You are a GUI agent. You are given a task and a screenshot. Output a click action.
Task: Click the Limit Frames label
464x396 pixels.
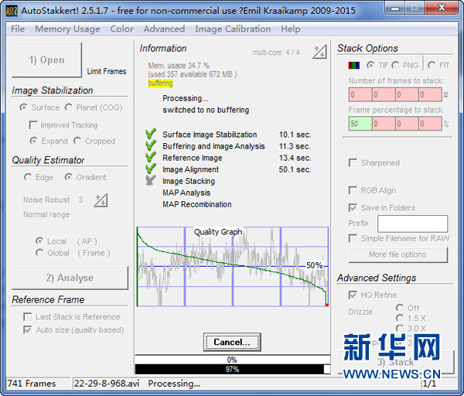point(107,71)
